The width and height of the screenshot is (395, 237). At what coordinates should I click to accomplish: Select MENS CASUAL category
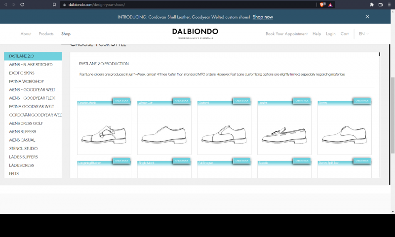33,140
